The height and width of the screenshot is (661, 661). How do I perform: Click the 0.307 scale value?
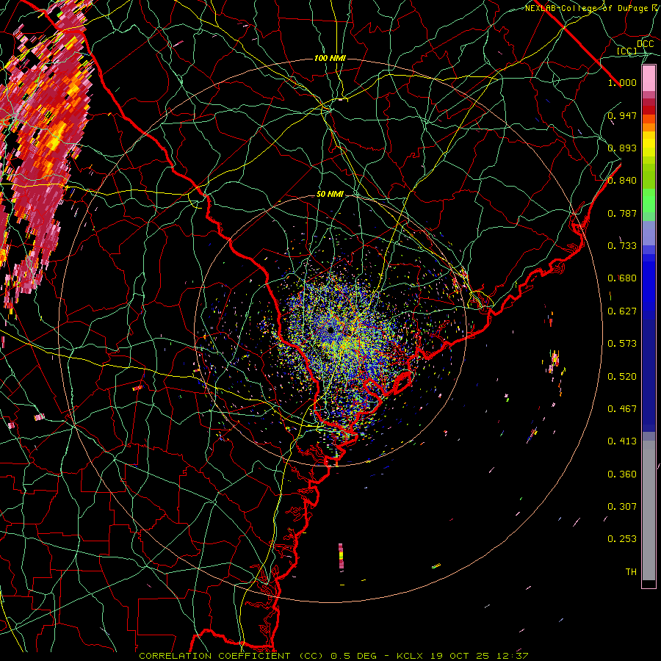(x=622, y=507)
